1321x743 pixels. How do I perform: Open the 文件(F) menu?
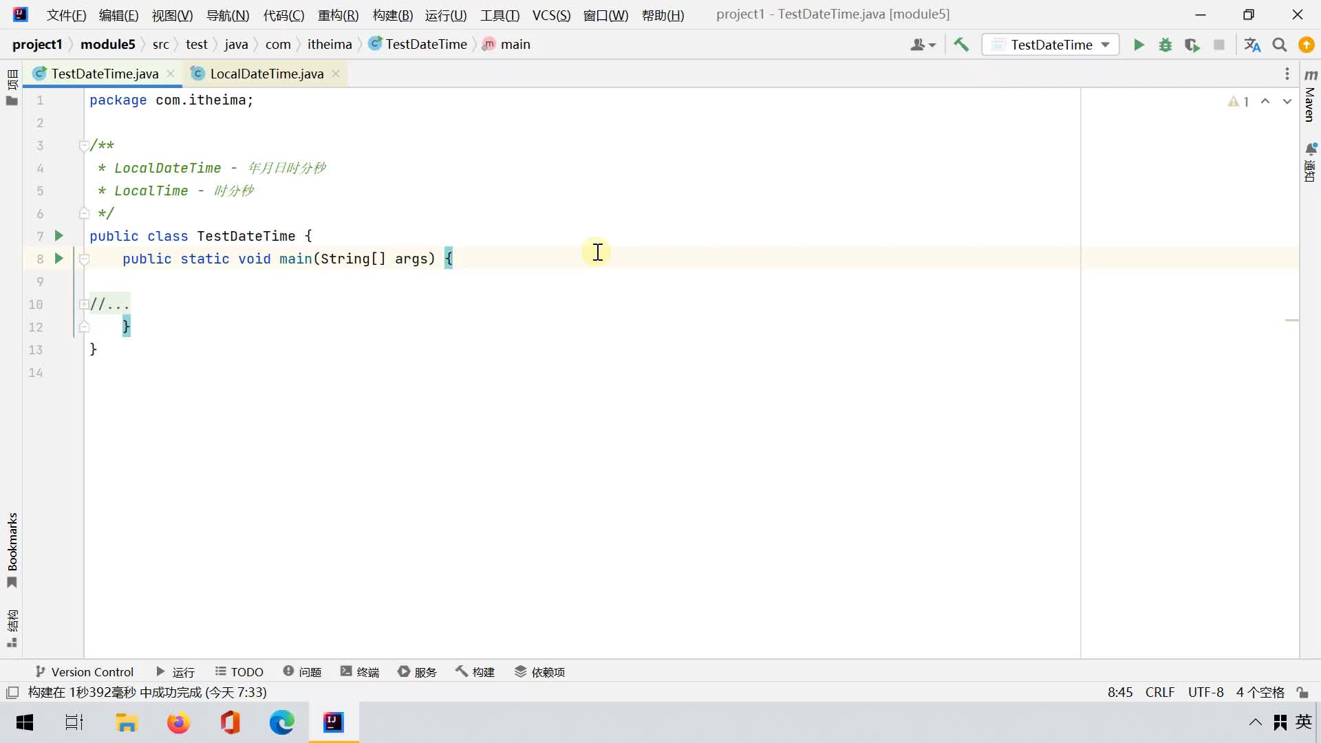tap(67, 15)
